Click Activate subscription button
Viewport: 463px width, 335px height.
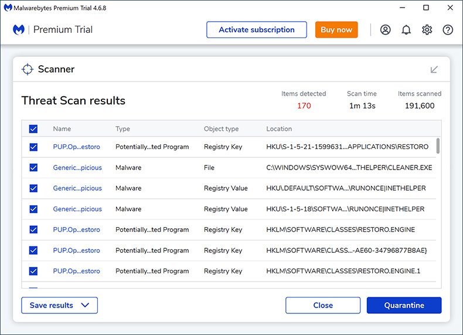tap(257, 29)
